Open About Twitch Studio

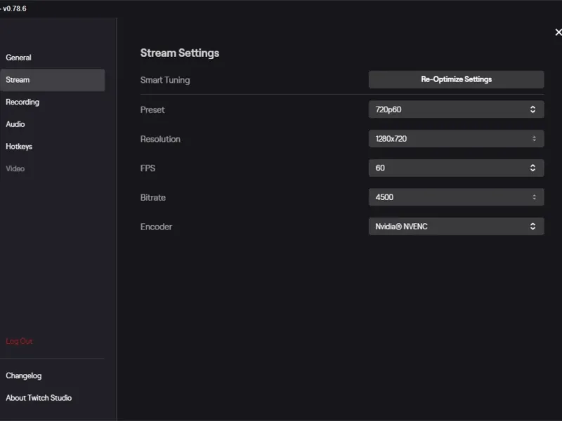[39, 398]
